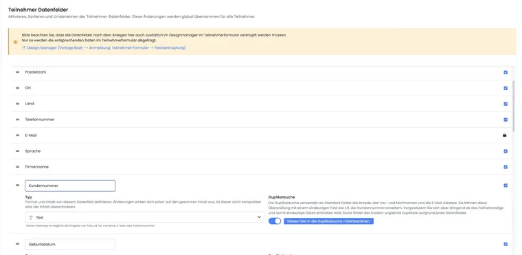
Task: Click the warning icon in yellow notice
Action: coord(15,42)
